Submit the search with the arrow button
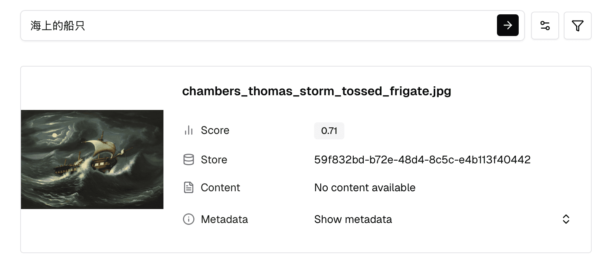 [507, 25]
